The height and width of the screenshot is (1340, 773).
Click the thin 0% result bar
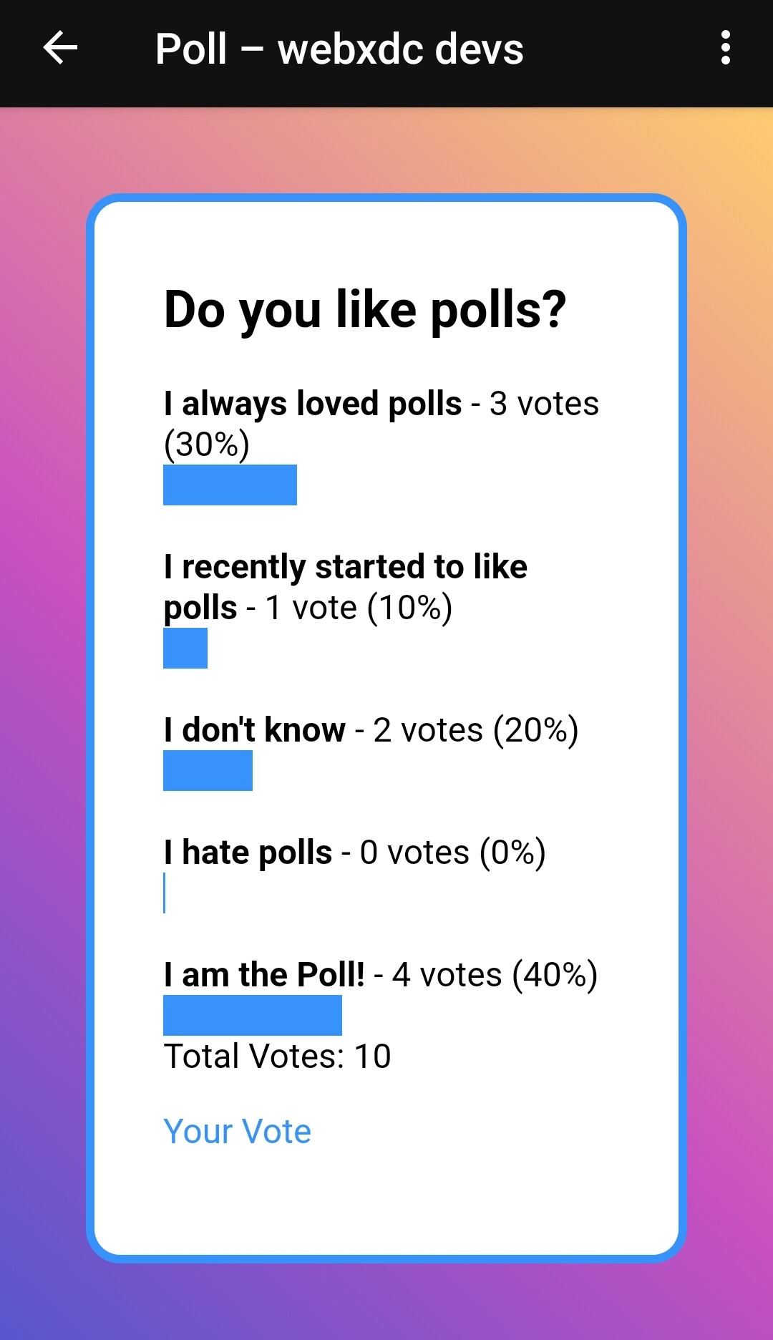point(165,893)
